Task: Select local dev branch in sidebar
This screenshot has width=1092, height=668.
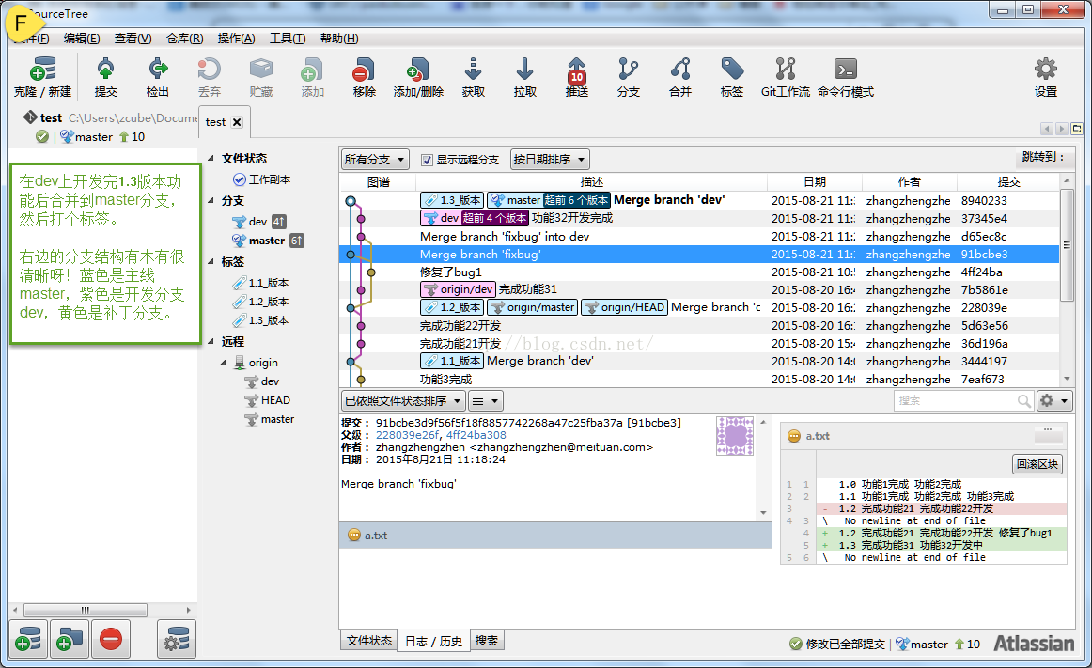Action: tap(258, 222)
